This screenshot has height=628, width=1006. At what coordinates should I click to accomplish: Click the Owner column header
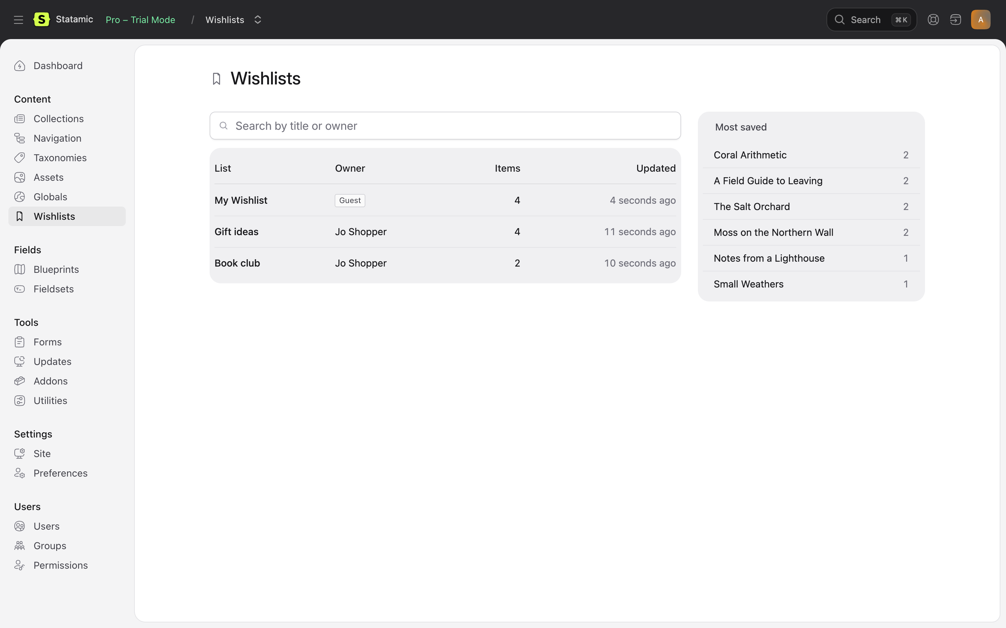[350, 168]
